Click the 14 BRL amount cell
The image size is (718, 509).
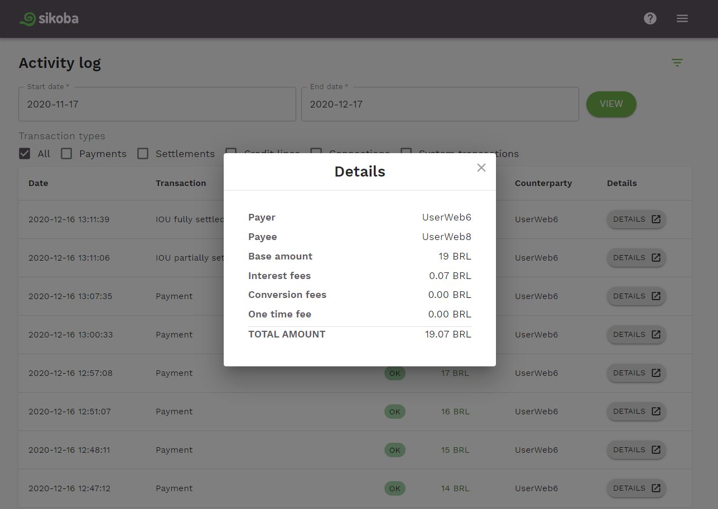coord(455,488)
